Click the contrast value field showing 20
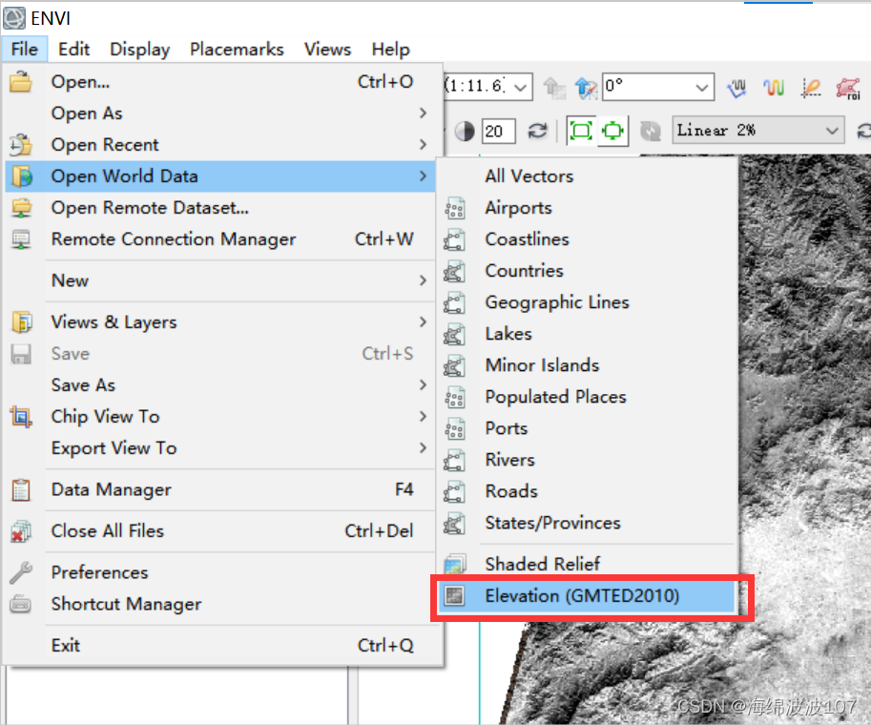This screenshot has width=871, height=725. click(x=498, y=131)
